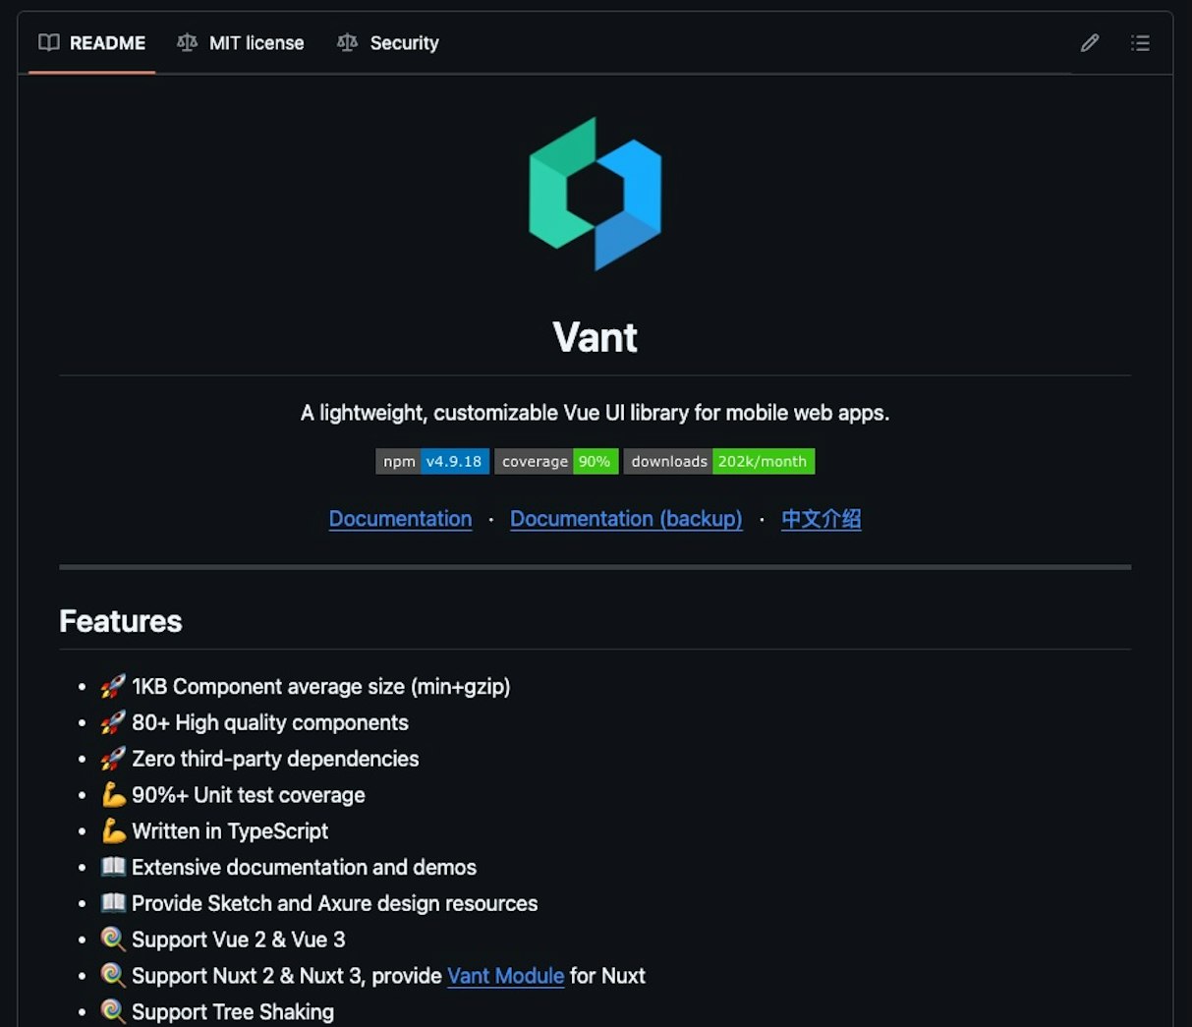Follow the Vant Module link for Nuxt

(505, 976)
